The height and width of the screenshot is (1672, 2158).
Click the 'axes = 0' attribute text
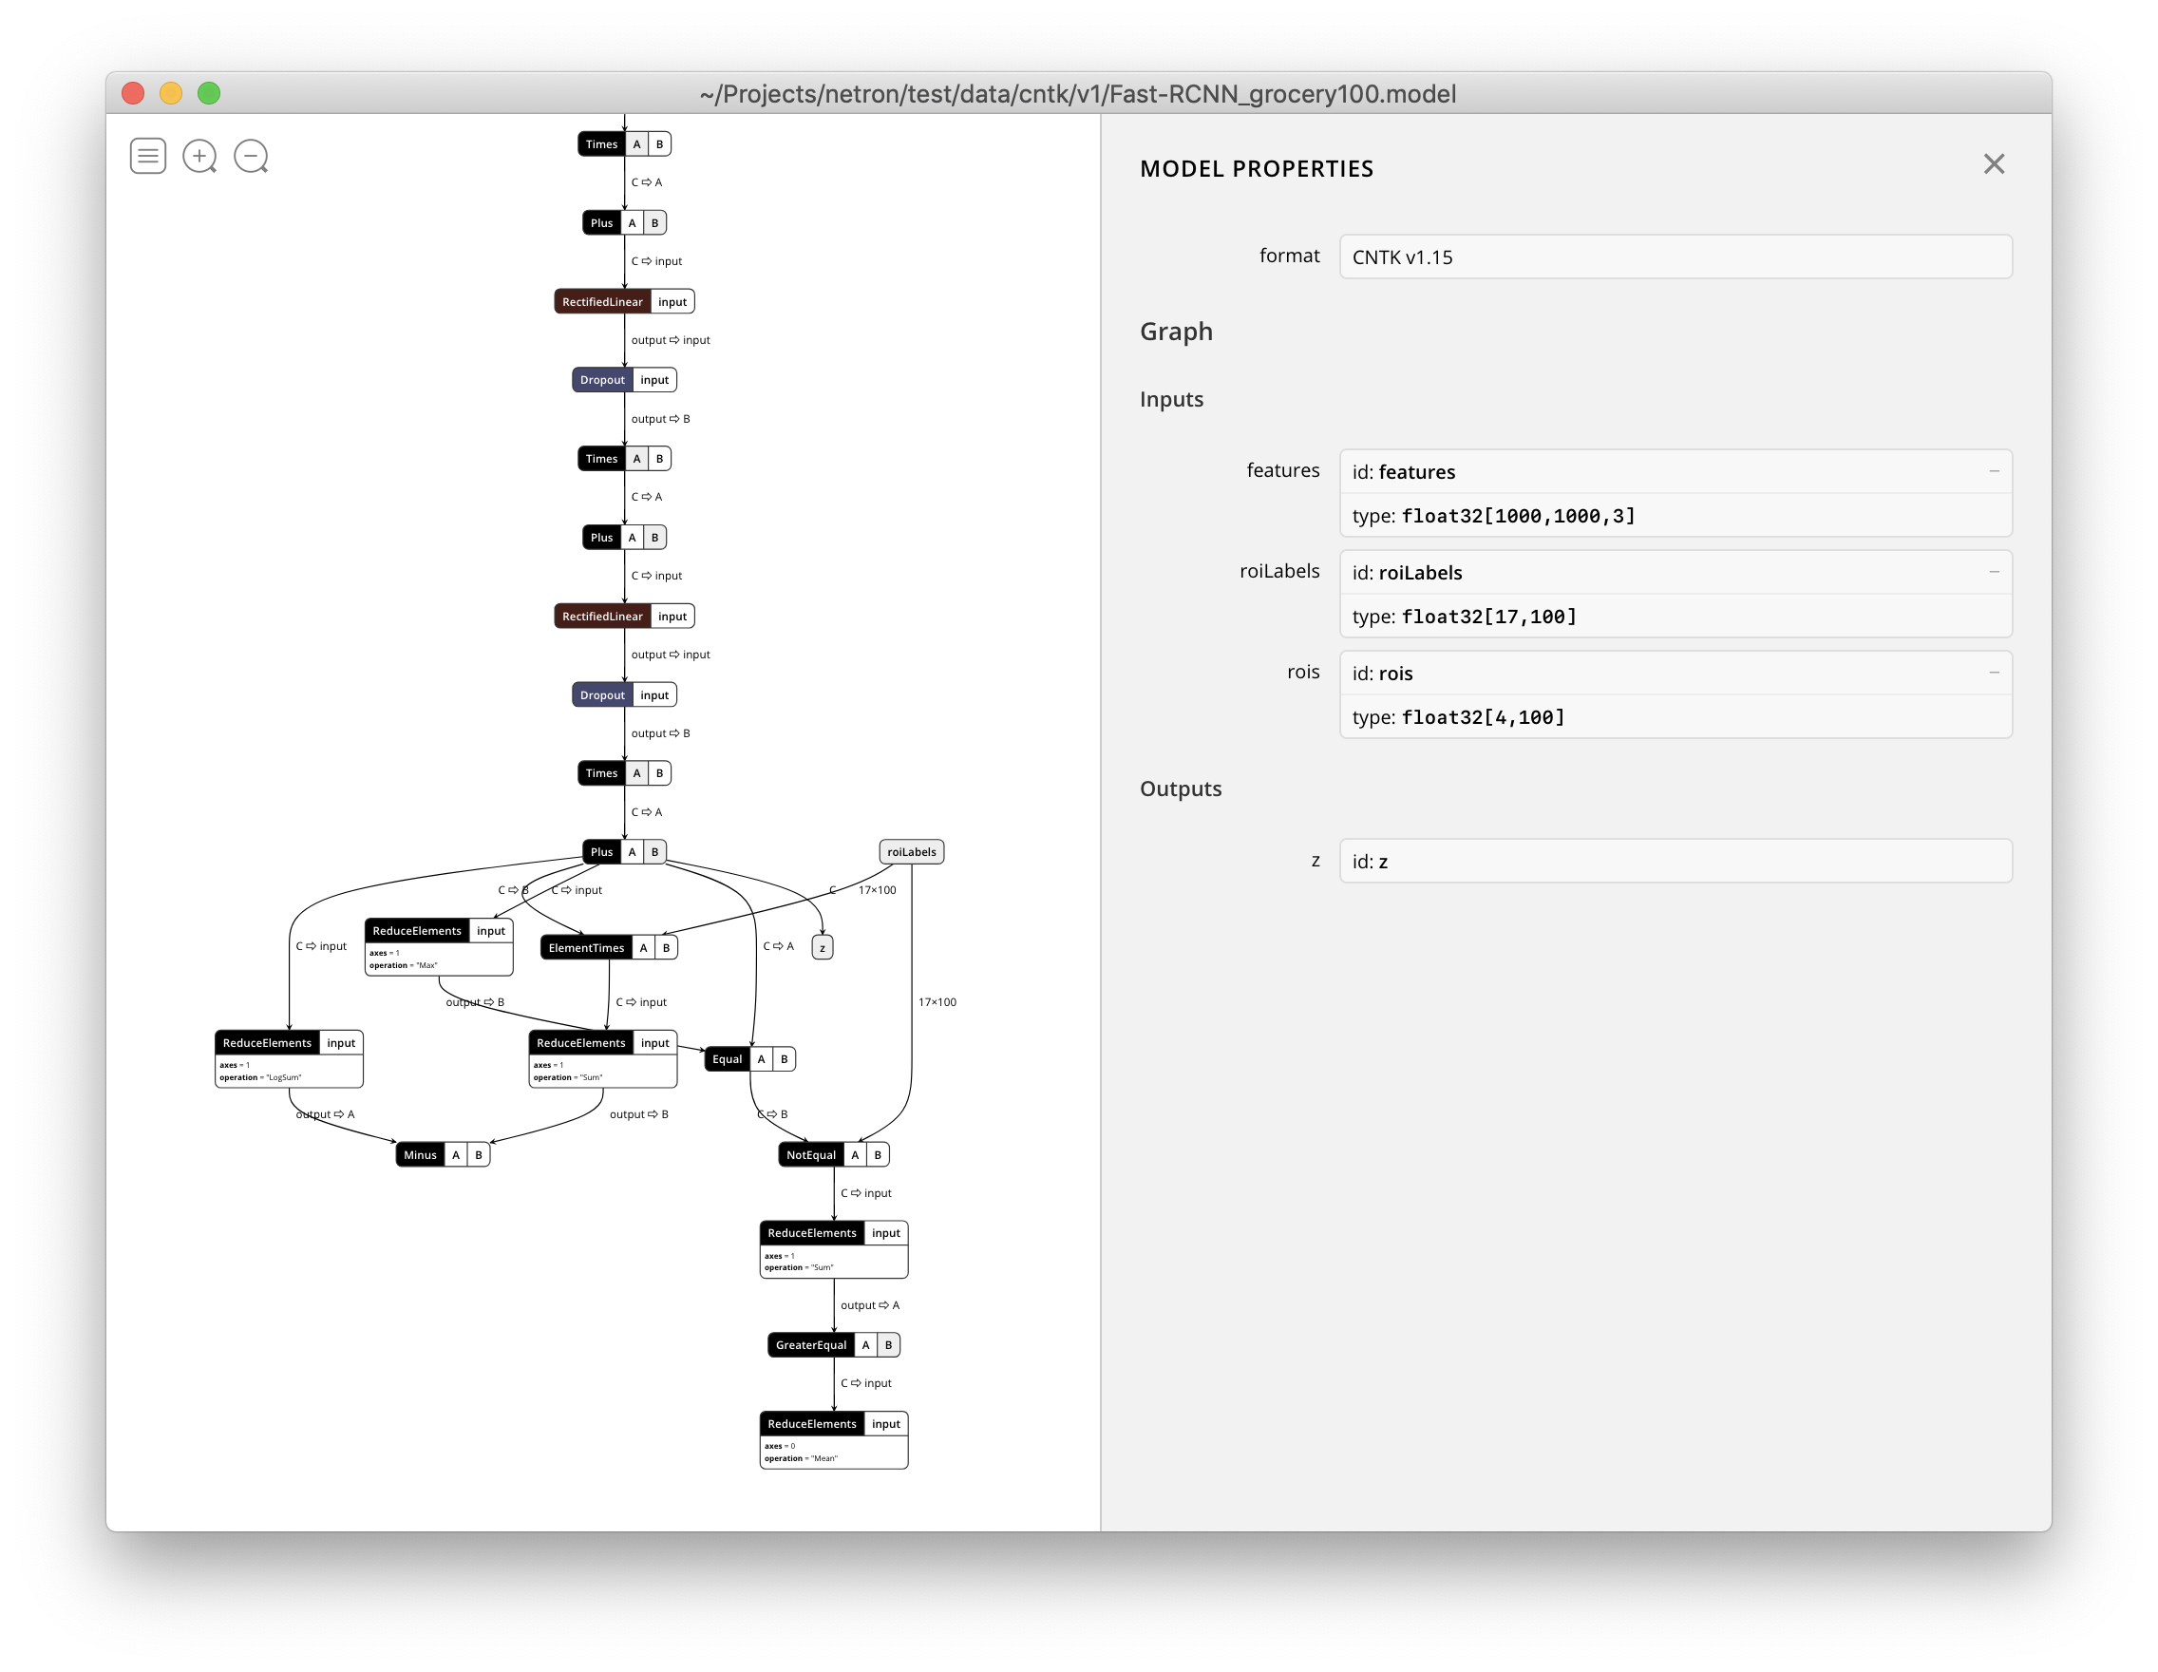(x=780, y=1446)
